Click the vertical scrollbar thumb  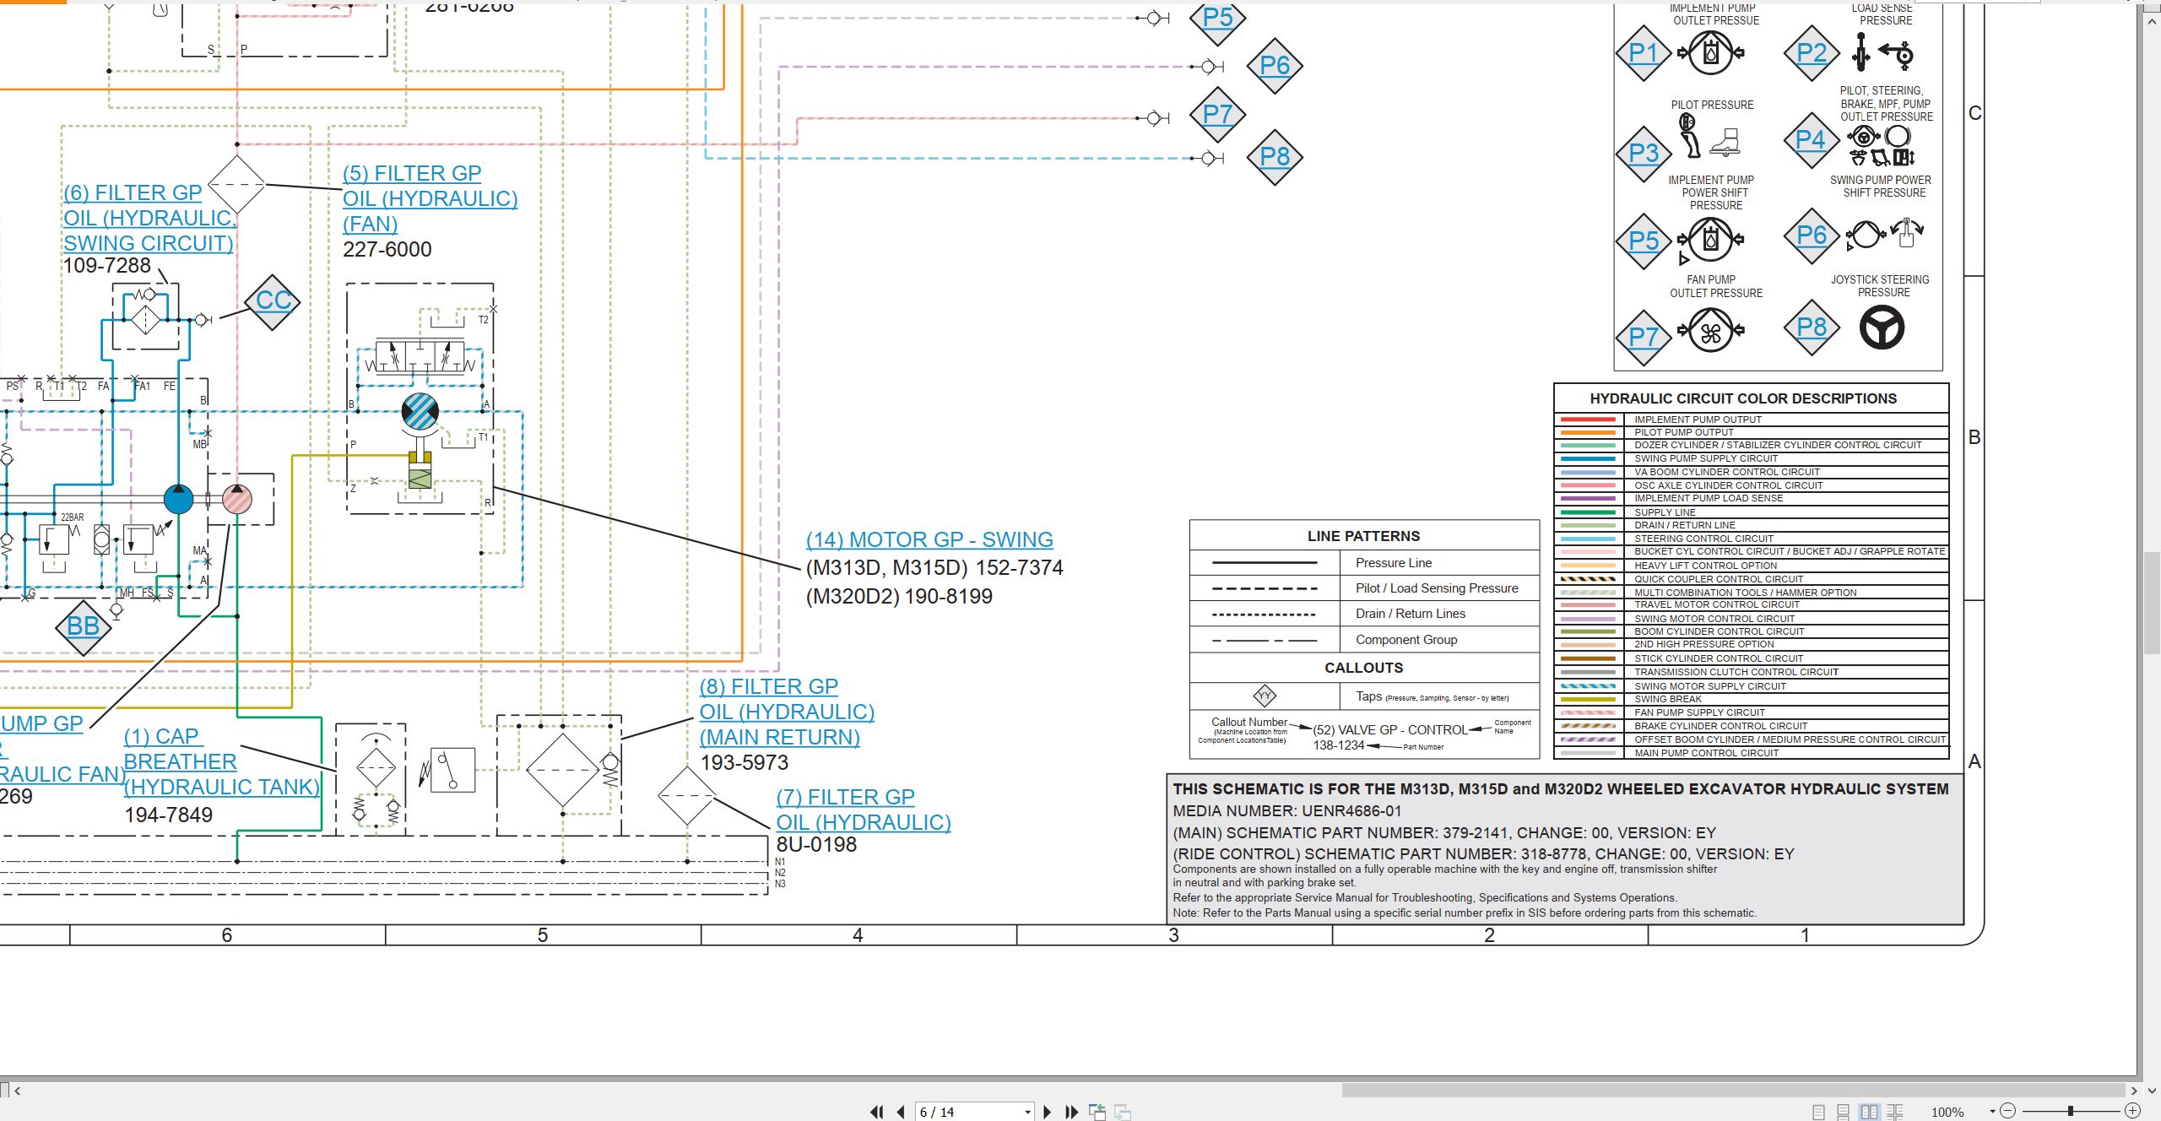[x=2152, y=603]
